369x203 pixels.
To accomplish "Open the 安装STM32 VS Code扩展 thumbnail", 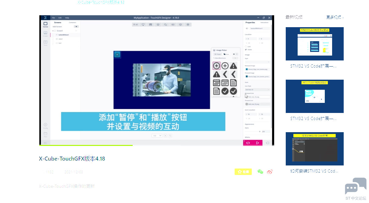I will [314, 149].
